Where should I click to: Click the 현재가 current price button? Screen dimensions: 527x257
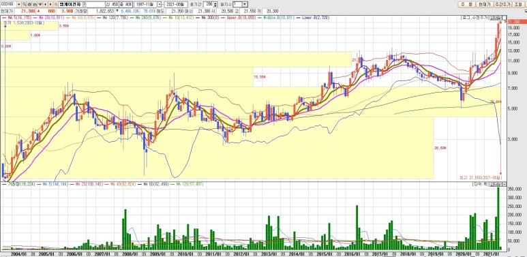(x=485, y=4)
